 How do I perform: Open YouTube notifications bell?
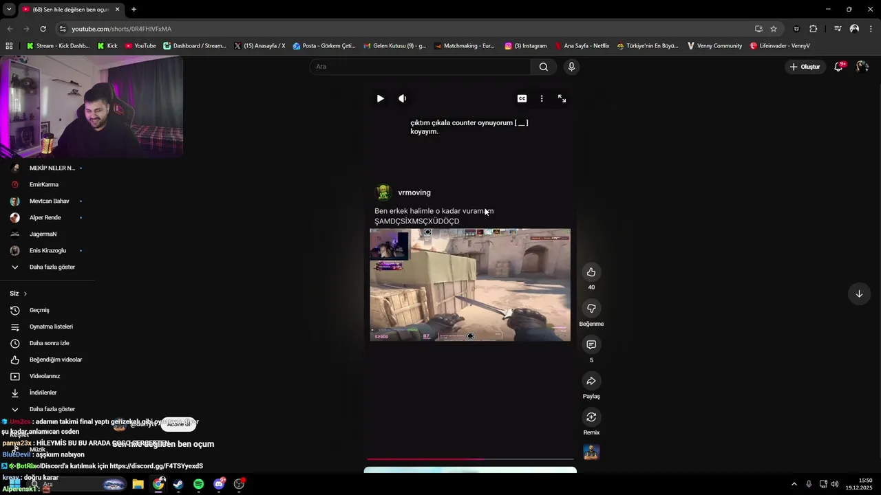pyautogui.click(x=838, y=67)
